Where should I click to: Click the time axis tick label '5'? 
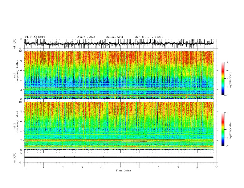click(120, 167)
